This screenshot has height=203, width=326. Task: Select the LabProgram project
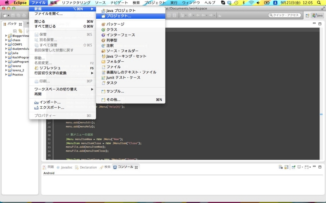(x=20, y=62)
